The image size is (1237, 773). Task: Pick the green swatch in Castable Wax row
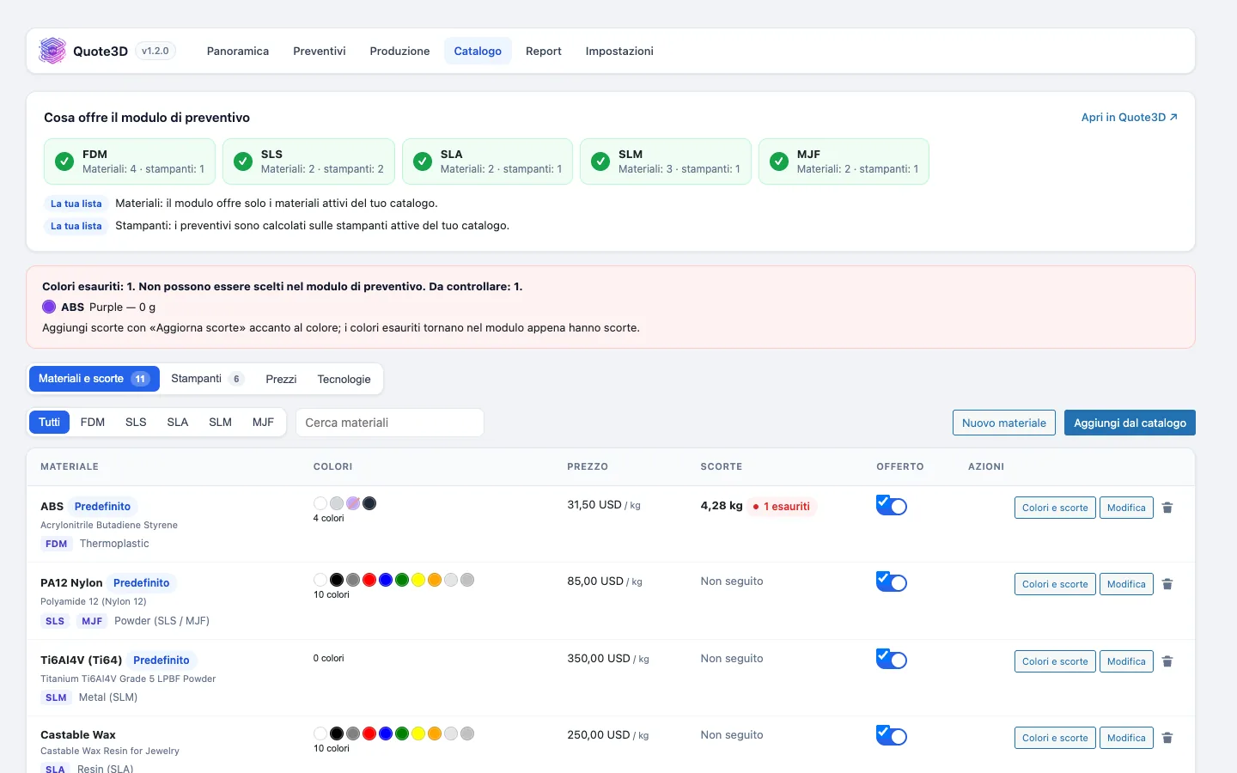pyautogui.click(x=402, y=733)
